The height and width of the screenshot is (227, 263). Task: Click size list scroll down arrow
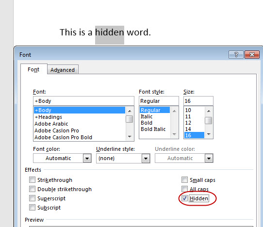[209, 134]
